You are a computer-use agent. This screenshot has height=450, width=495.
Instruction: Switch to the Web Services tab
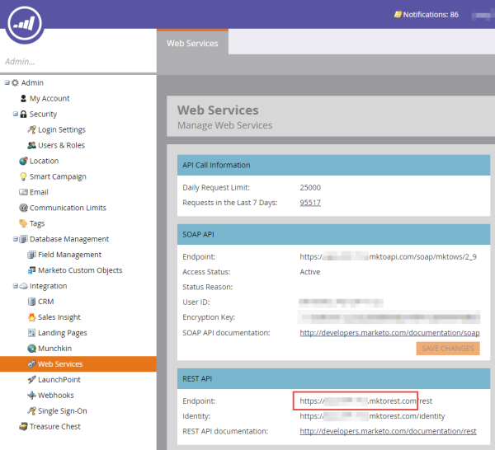[x=192, y=43]
